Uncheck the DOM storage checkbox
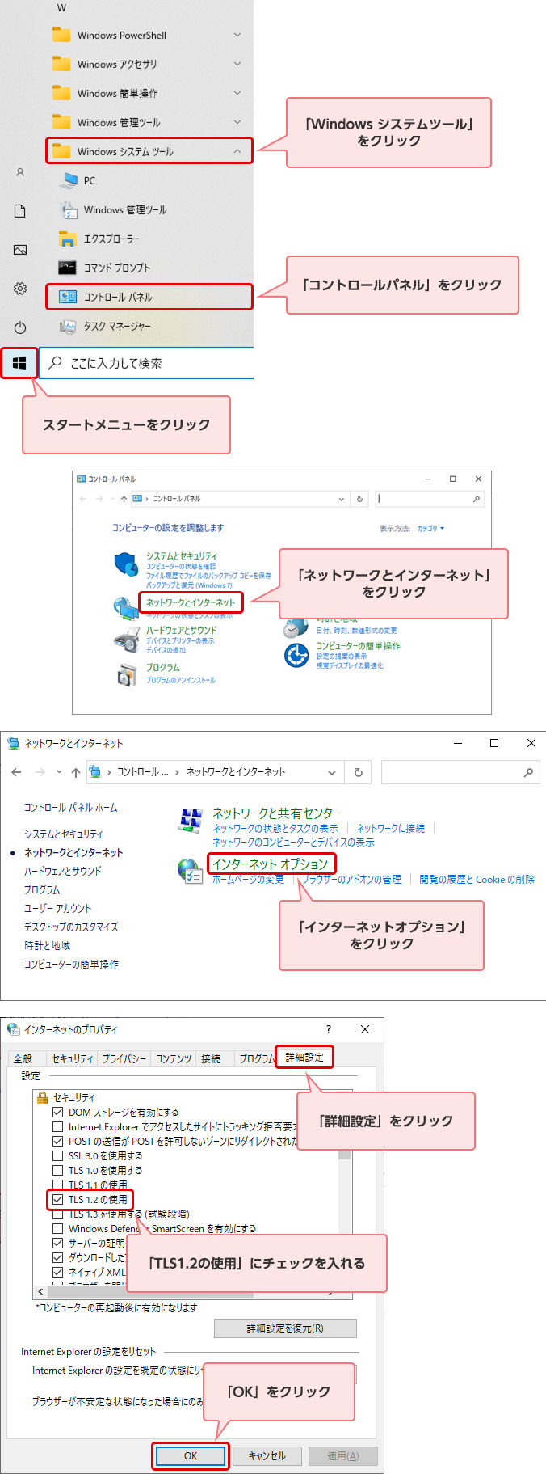The image size is (546, 1474). [57, 1112]
